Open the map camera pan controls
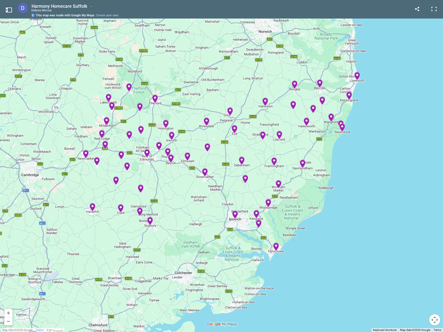The width and height of the screenshot is (443, 332). pos(435,320)
